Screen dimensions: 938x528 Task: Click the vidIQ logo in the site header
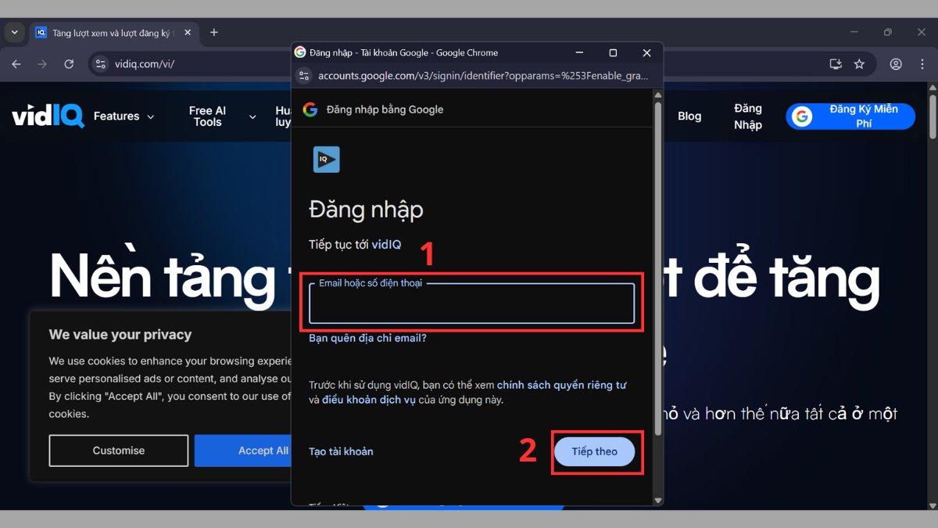pyautogui.click(x=48, y=116)
